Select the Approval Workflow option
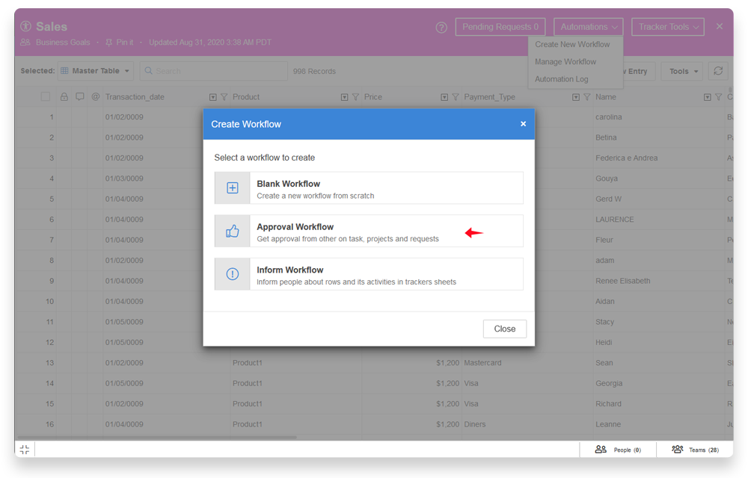The width and height of the screenshot is (748, 478). point(369,231)
